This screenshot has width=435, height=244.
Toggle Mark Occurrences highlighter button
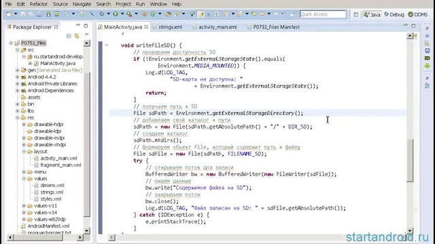click(x=201, y=14)
